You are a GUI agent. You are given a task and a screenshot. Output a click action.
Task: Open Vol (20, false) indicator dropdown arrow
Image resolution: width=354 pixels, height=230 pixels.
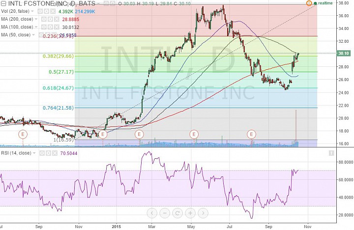pyautogui.click(x=32, y=11)
